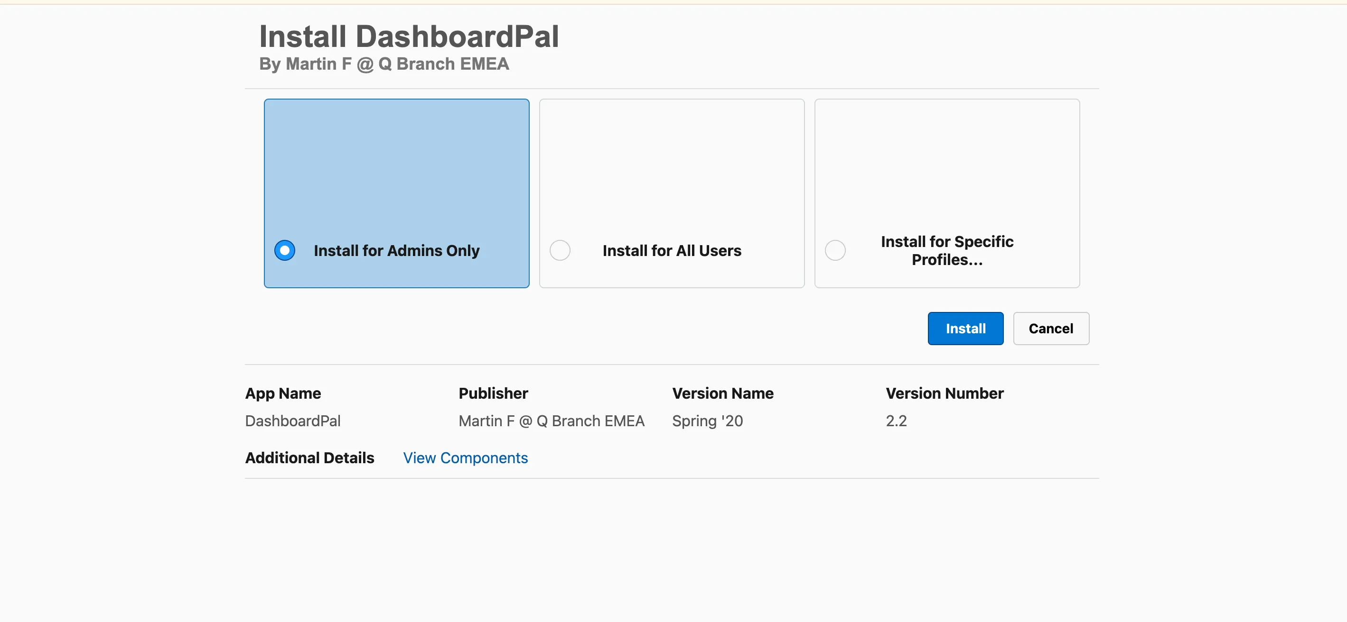The height and width of the screenshot is (622, 1347).
Task: Click the Spring '20 version name value
Action: coord(707,421)
